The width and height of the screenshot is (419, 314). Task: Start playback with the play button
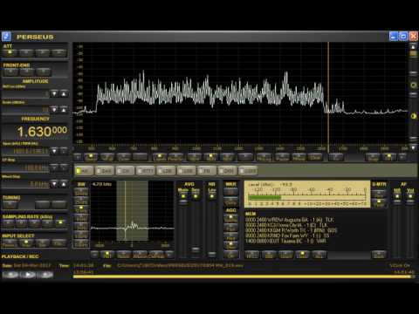coord(28,275)
